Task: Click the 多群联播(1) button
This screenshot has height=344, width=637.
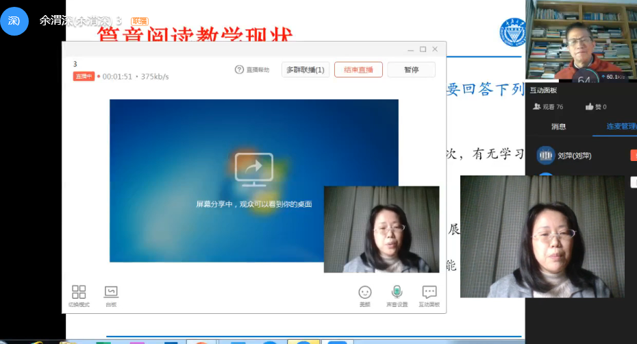Action: click(305, 70)
